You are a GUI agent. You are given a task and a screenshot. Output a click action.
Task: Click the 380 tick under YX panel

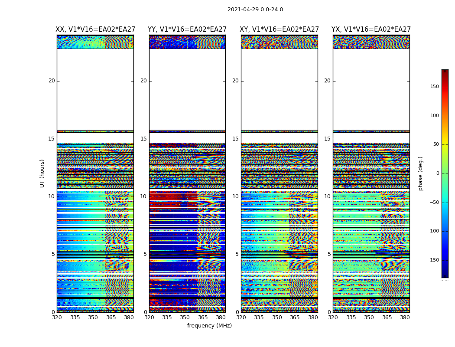(405, 318)
